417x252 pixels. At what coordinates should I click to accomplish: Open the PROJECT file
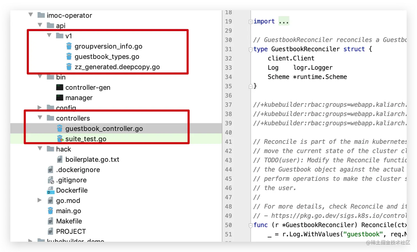pos(71,231)
